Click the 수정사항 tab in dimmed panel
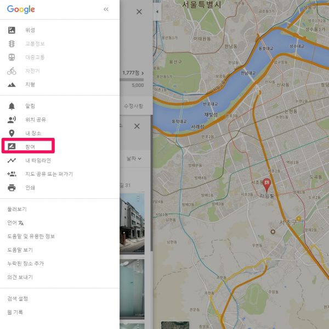This screenshot has height=329, width=329. point(133,106)
